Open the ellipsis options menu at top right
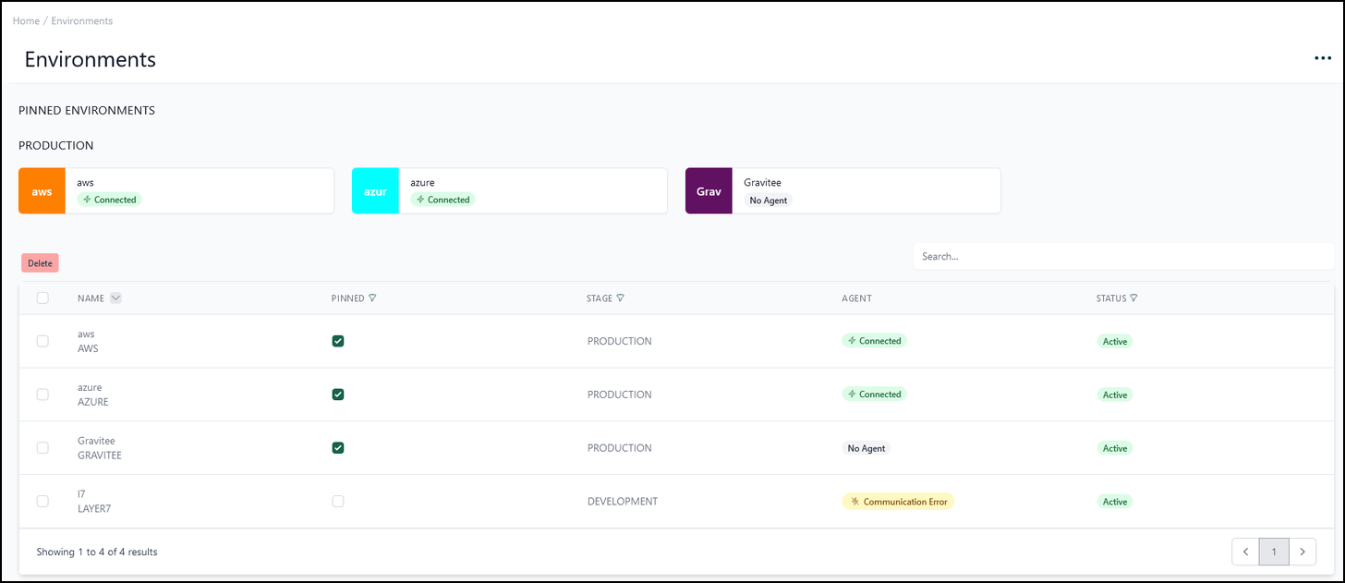1345x583 pixels. pos(1322,57)
